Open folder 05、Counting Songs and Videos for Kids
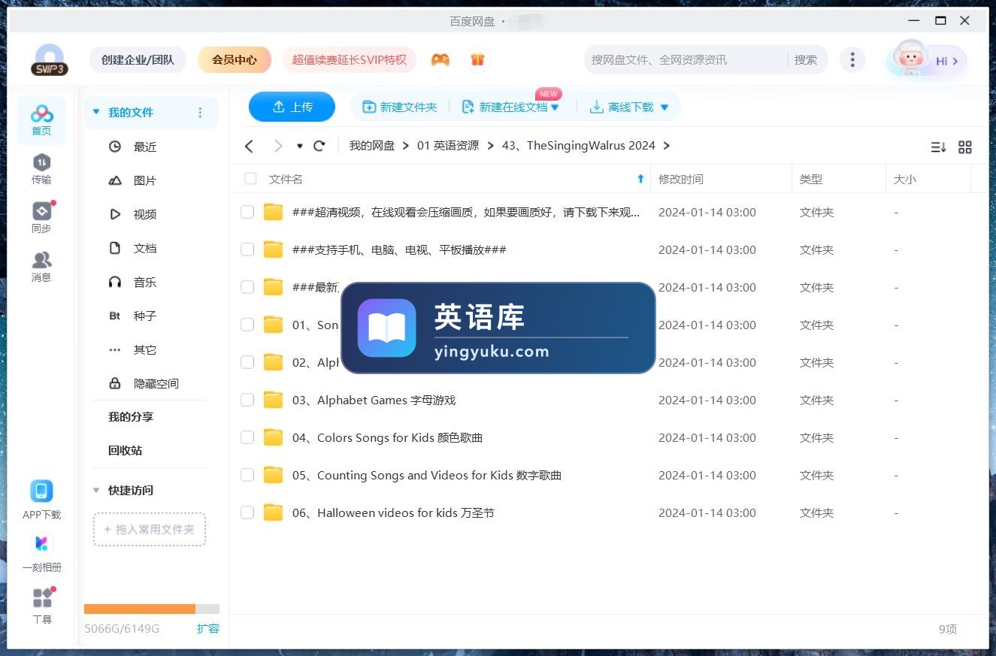The height and width of the screenshot is (656, 996). (x=427, y=475)
